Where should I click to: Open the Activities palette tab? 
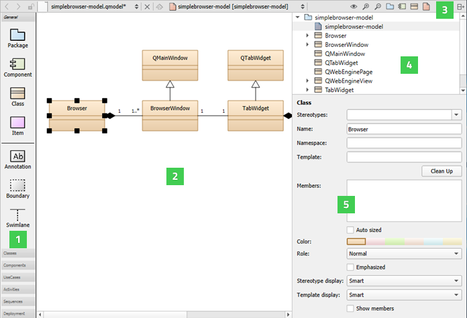click(17, 289)
